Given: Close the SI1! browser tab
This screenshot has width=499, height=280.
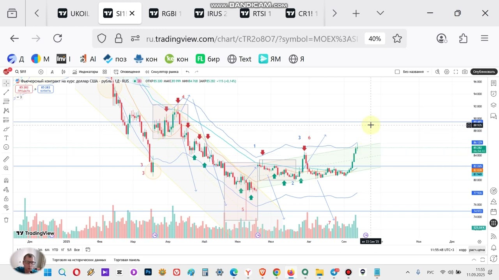Looking at the screenshot, I should coord(132,14).
